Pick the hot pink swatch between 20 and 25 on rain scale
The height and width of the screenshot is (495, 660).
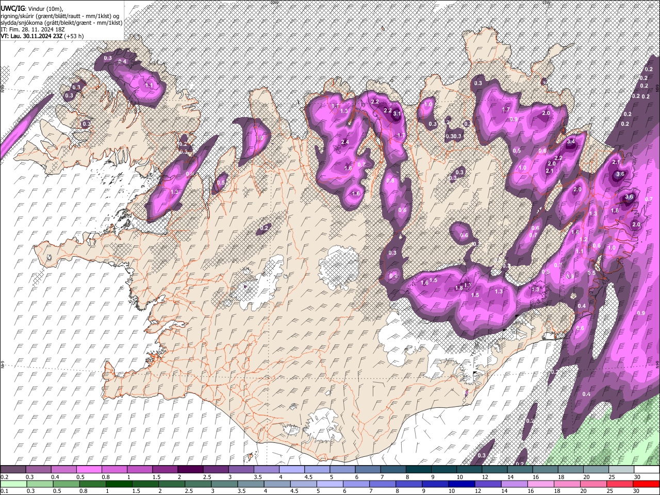pos(594,484)
